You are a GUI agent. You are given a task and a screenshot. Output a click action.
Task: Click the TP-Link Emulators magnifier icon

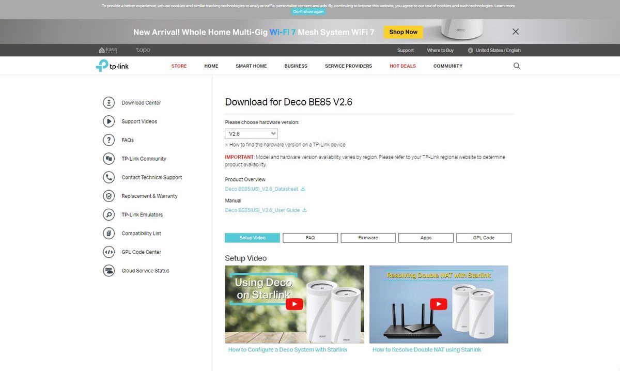pyautogui.click(x=109, y=214)
